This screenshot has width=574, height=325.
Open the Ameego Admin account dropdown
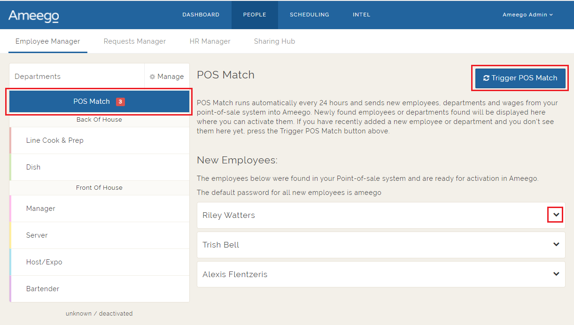coord(527,15)
